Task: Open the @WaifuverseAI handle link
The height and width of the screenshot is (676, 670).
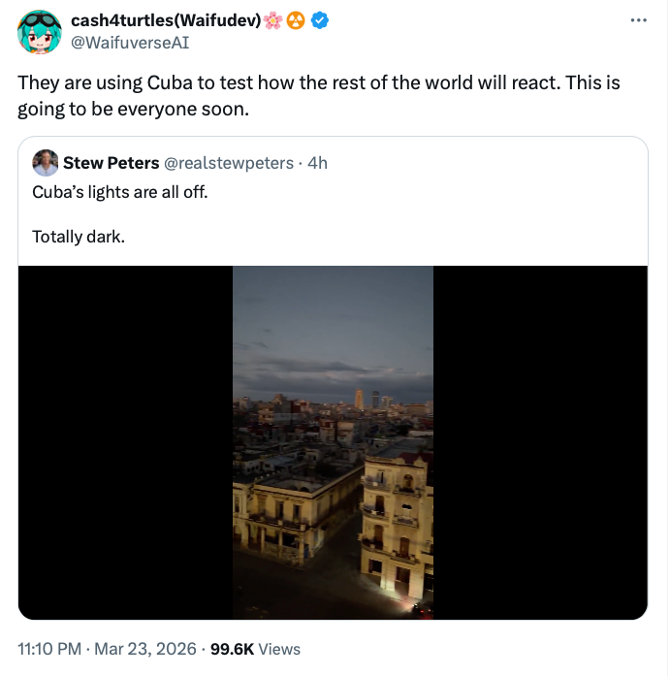Action: [x=130, y=42]
